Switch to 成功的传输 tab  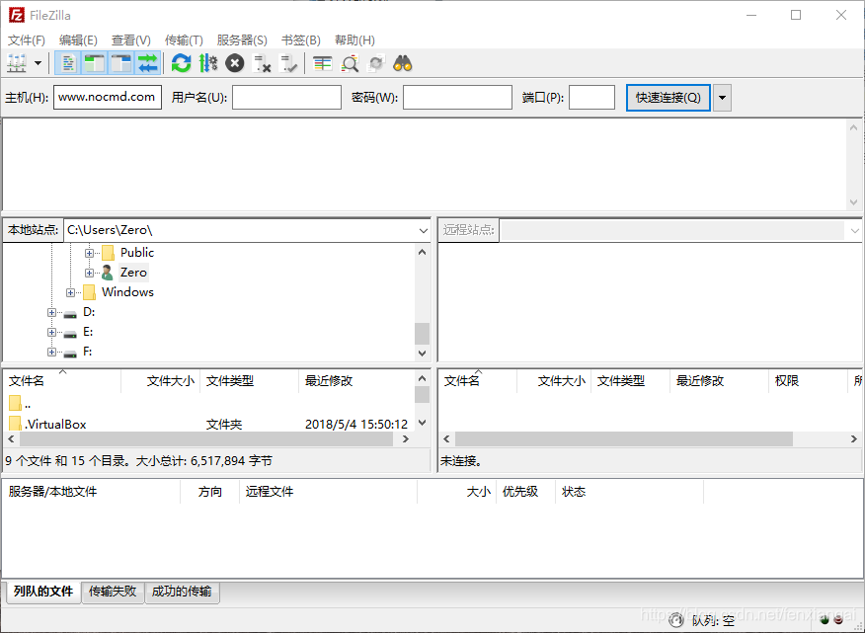click(182, 592)
